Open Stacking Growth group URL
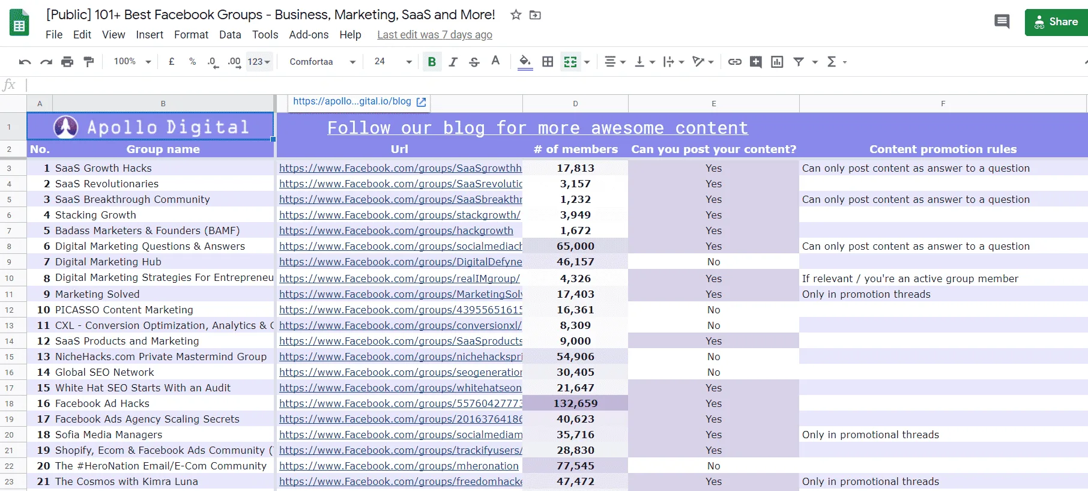Image resolution: width=1088 pixels, height=491 pixels. point(400,215)
